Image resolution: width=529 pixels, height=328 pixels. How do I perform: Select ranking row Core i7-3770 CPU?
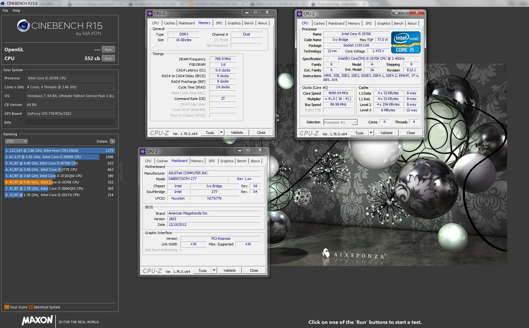pos(60,170)
